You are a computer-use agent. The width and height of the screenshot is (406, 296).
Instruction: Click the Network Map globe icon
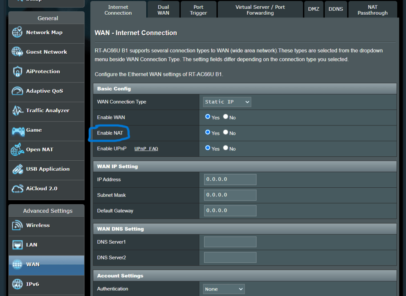coord(17,33)
